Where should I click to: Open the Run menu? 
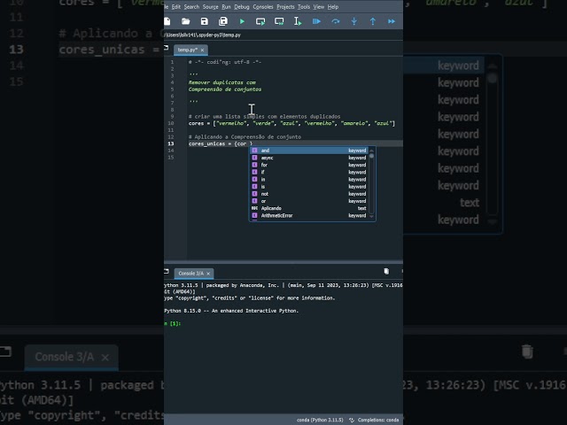(x=226, y=7)
